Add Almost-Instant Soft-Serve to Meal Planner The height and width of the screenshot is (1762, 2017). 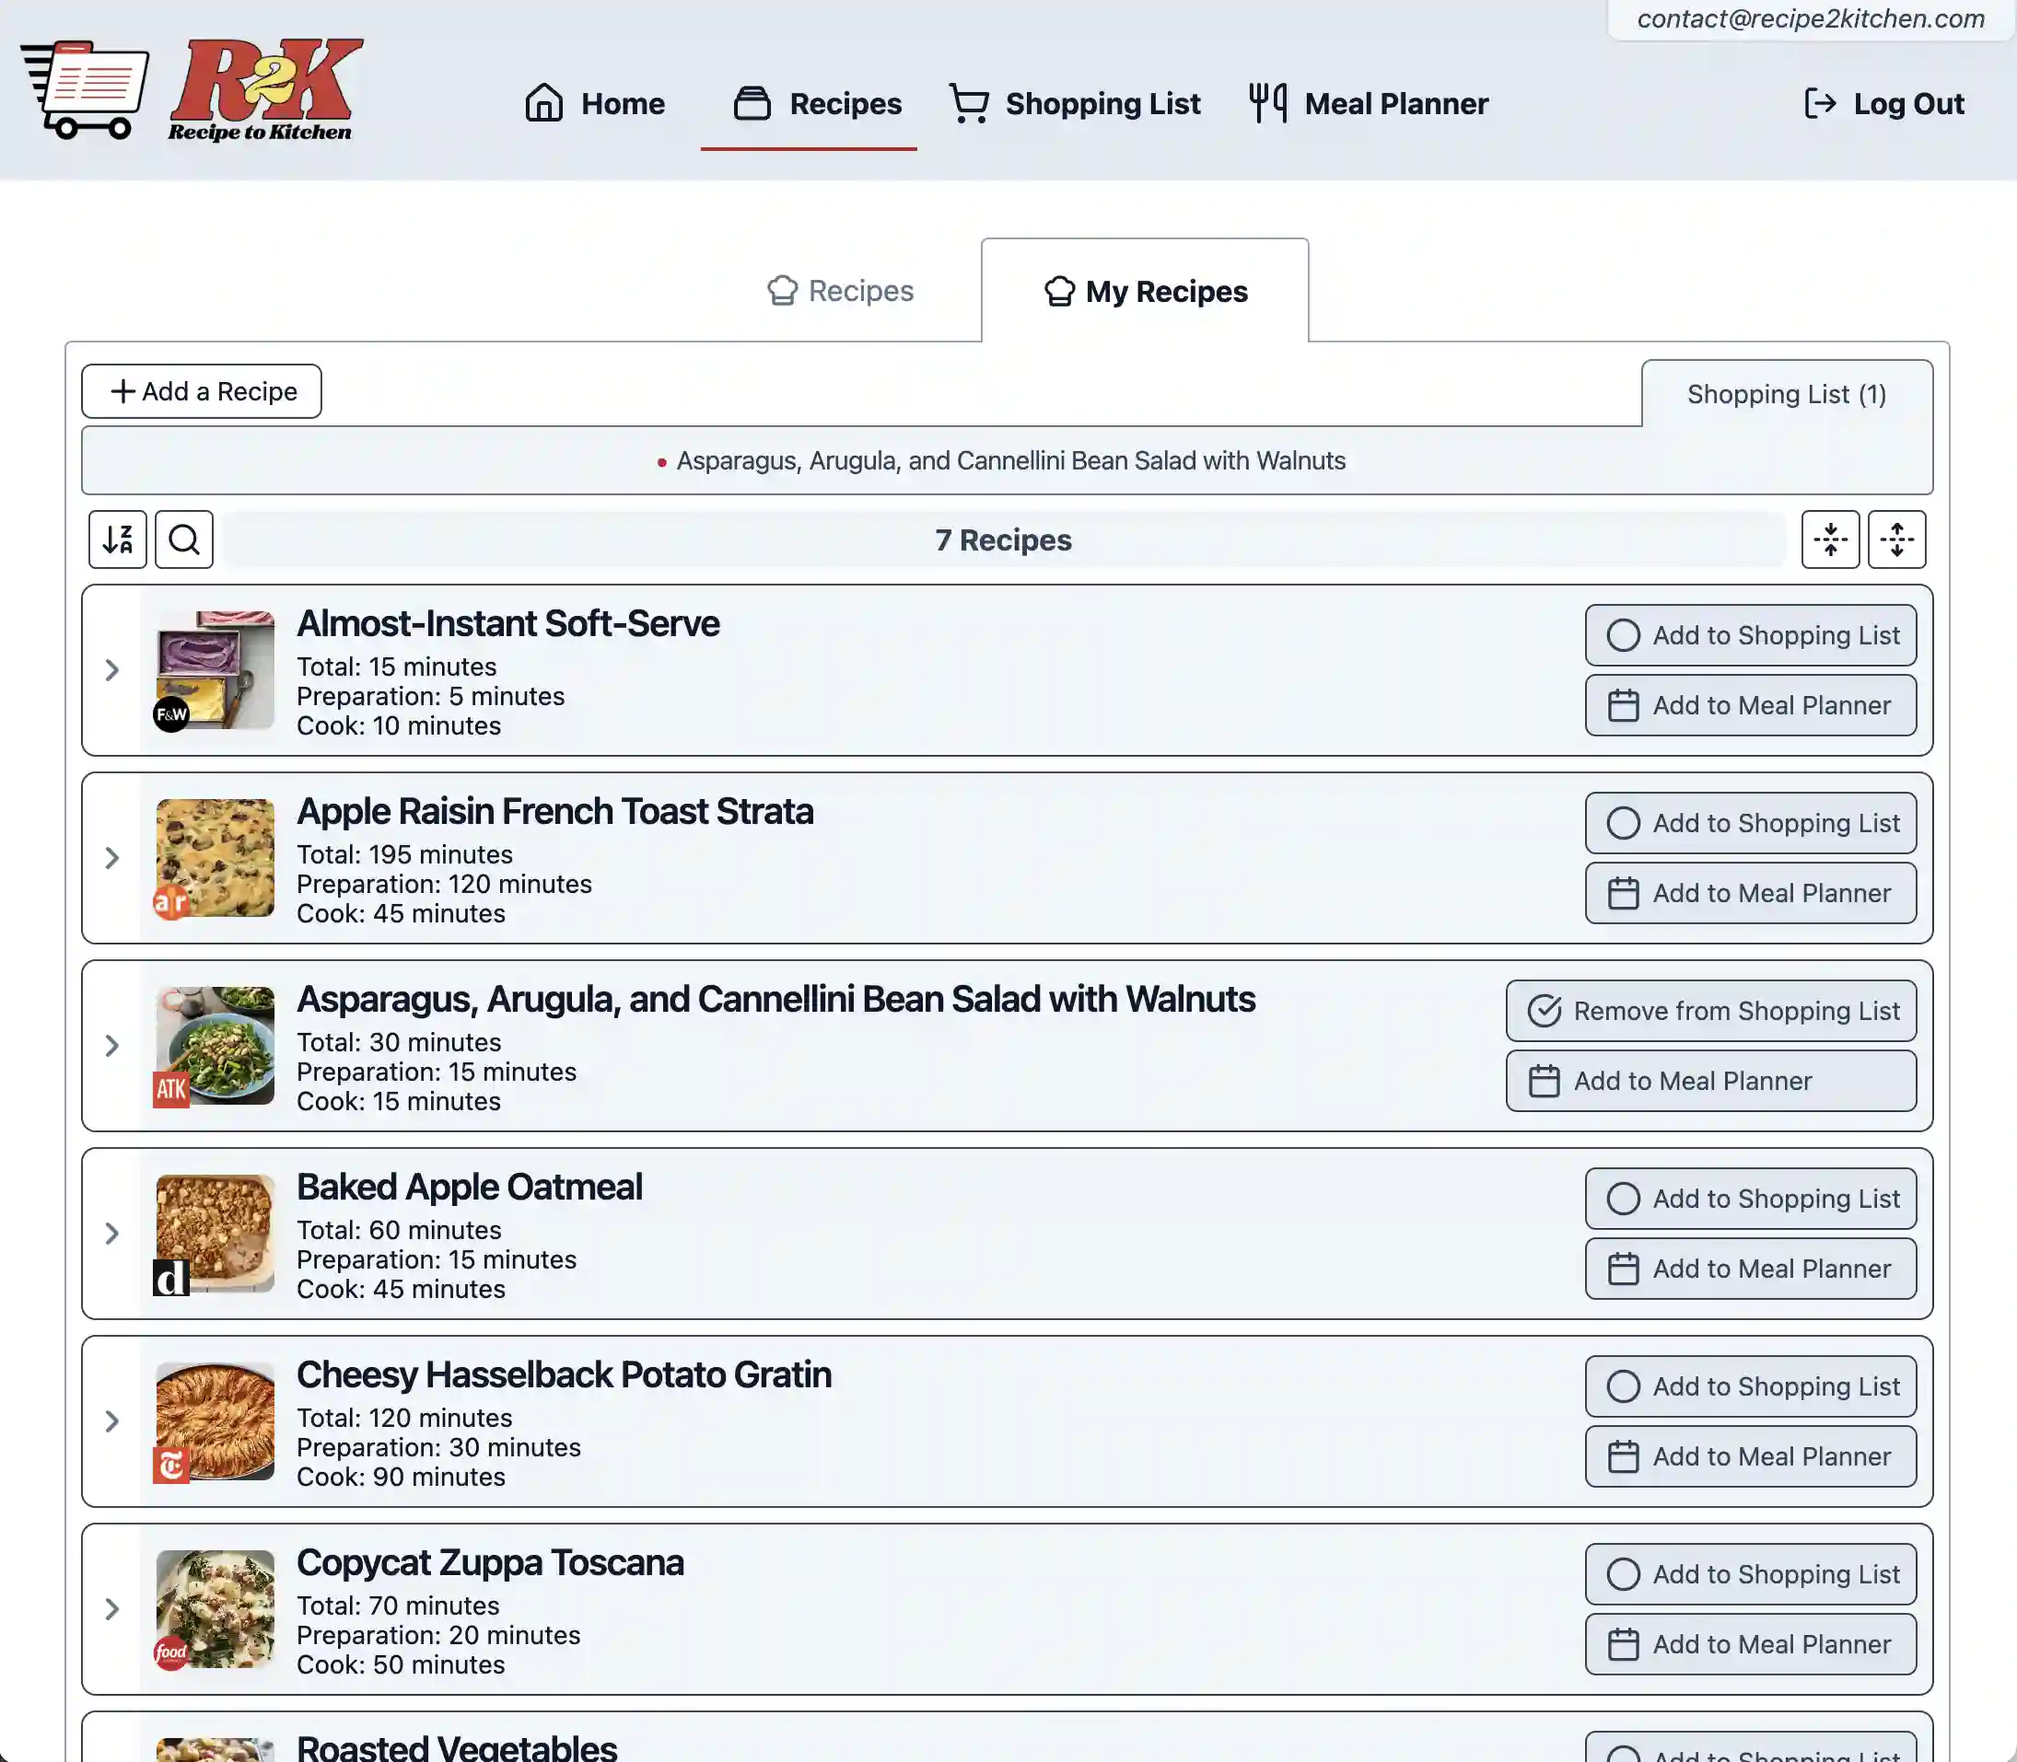point(1749,704)
